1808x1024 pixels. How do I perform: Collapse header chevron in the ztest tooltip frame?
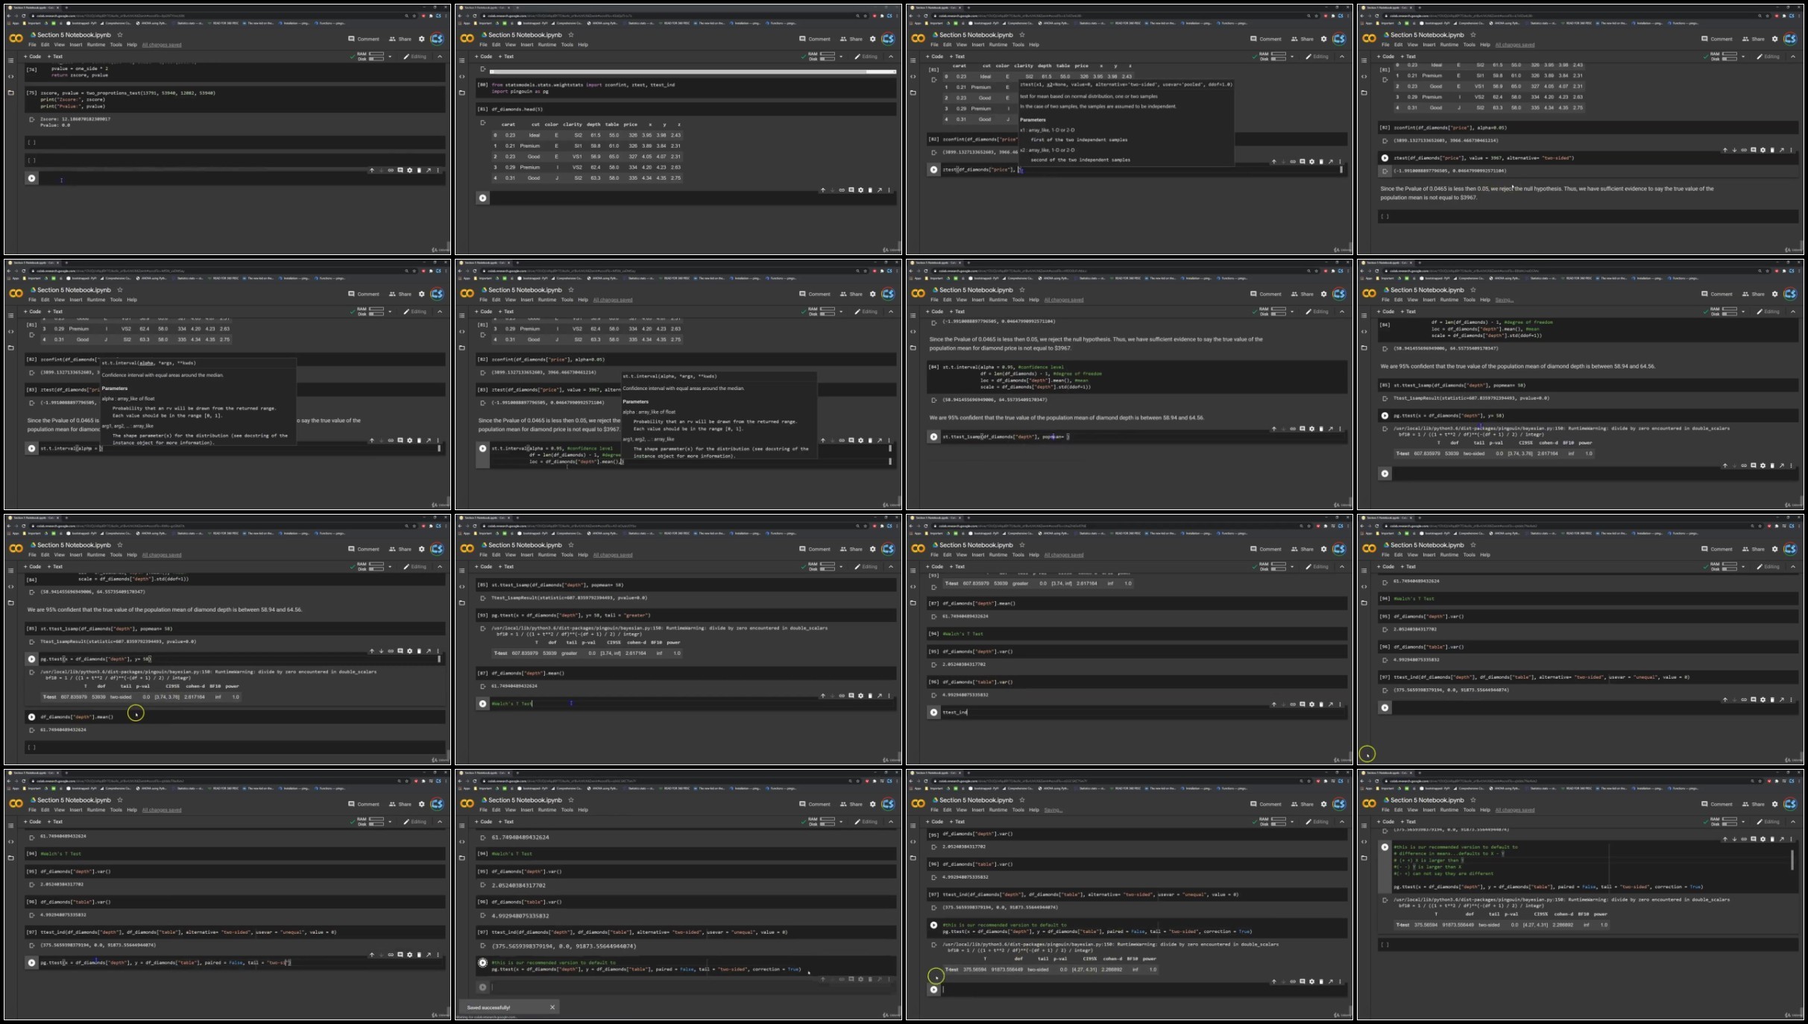1342,57
